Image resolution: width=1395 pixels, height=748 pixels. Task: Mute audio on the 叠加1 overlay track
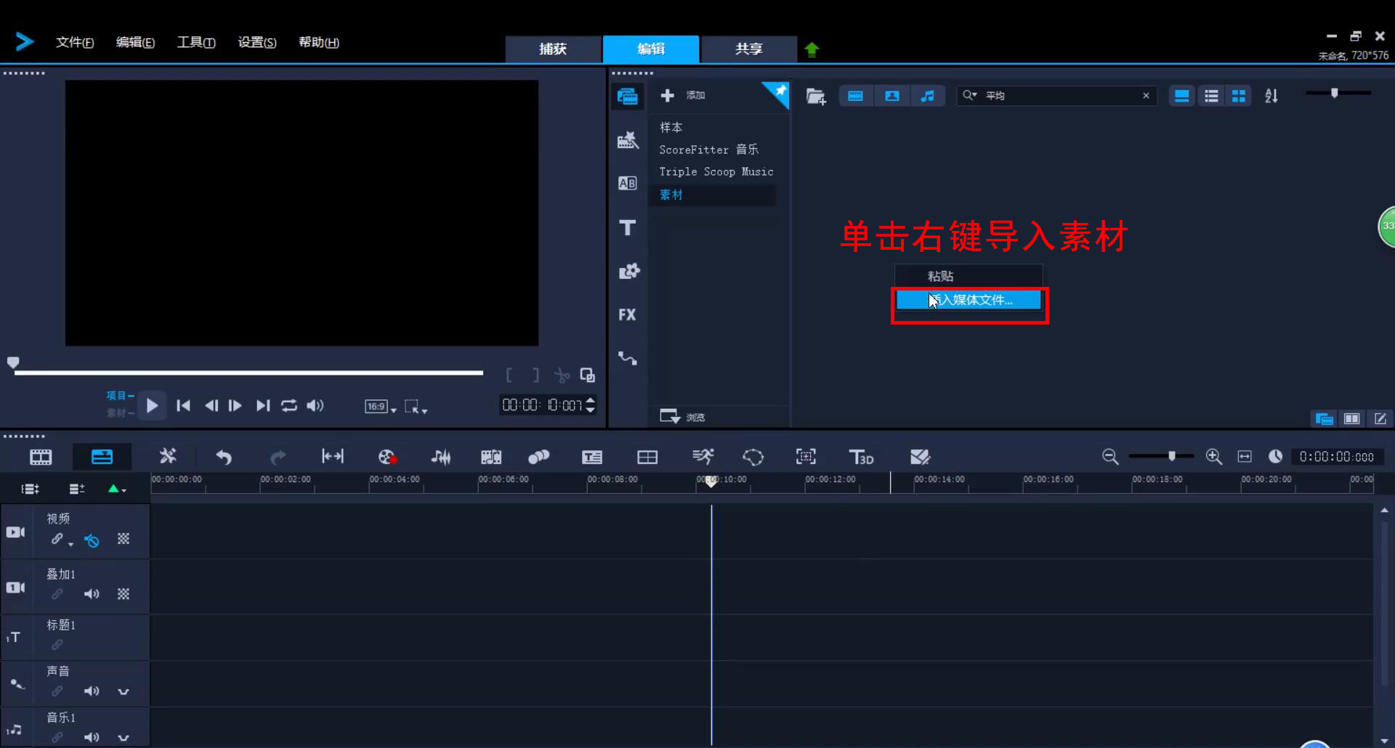coord(92,593)
